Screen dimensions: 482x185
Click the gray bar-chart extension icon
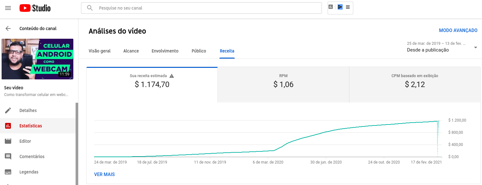(x=331, y=7)
